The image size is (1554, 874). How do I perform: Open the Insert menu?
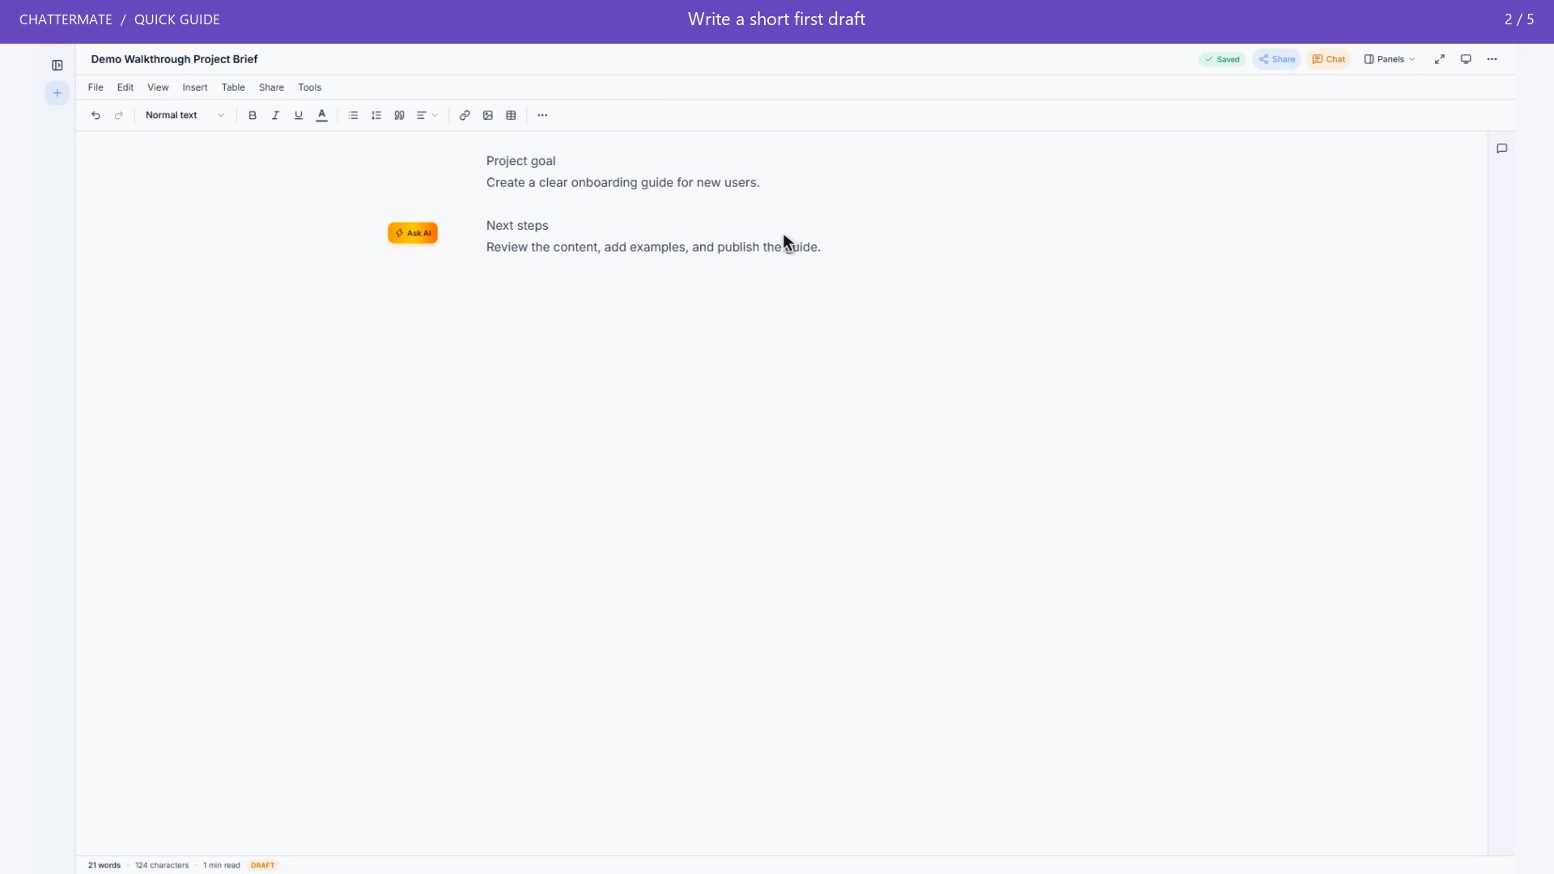pyautogui.click(x=195, y=87)
